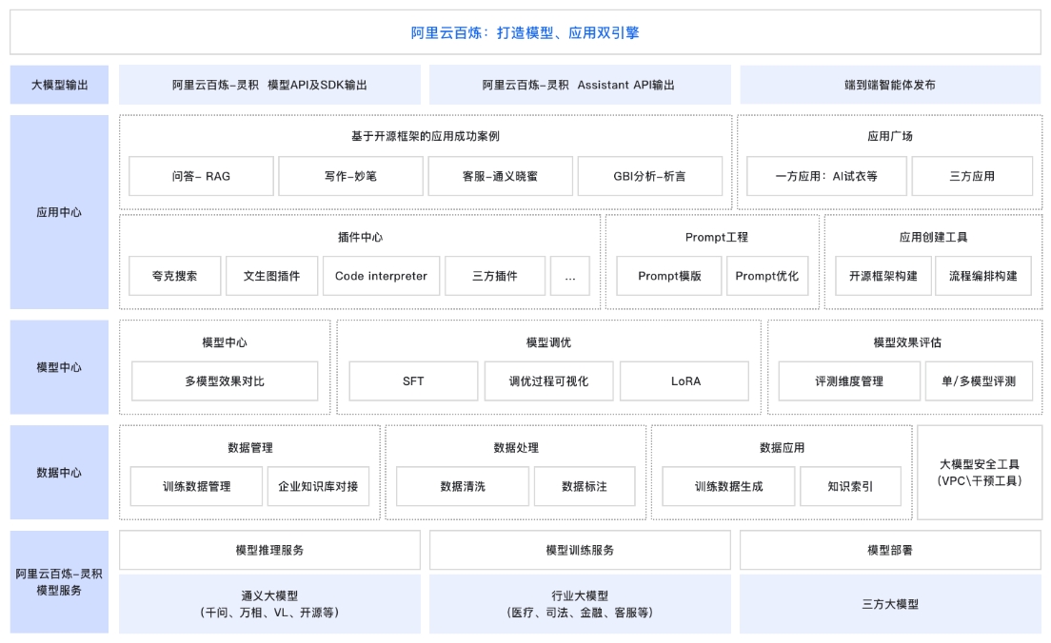Select the Prompt模版 option
The image size is (1051, 643).
click(x=669, y=276)
